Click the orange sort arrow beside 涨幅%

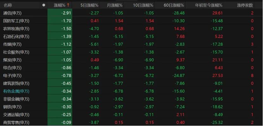[x=68, y=5]
